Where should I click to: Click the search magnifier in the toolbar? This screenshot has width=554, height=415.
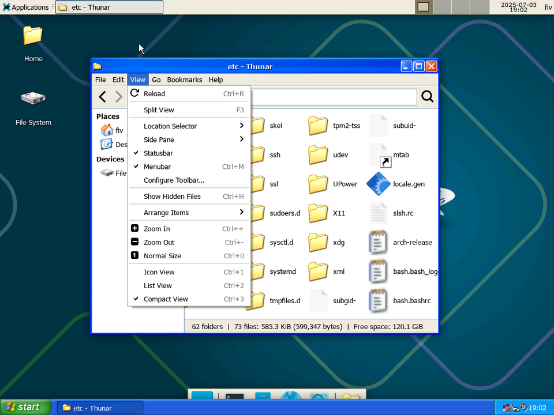coord(427,96)
